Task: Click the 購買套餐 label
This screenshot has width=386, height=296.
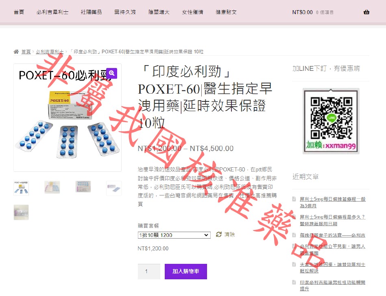Action: point(148,226)
